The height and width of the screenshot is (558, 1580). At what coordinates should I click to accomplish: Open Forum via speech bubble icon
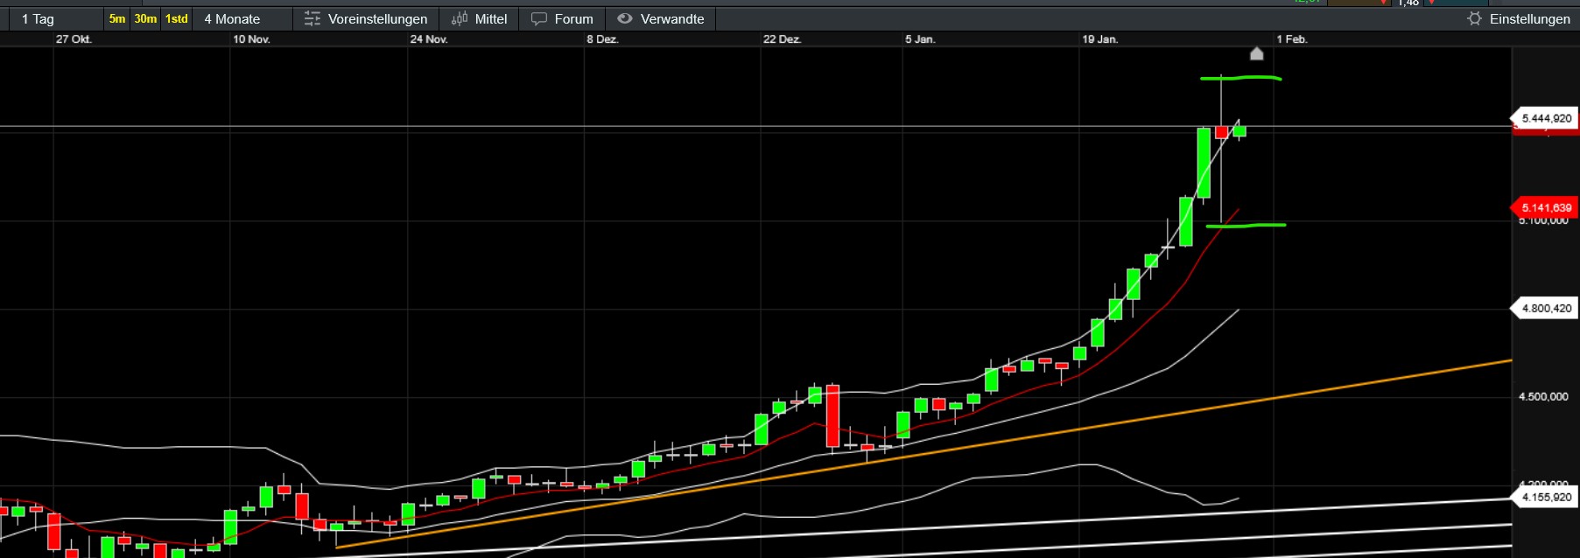(x=539, y=19)
